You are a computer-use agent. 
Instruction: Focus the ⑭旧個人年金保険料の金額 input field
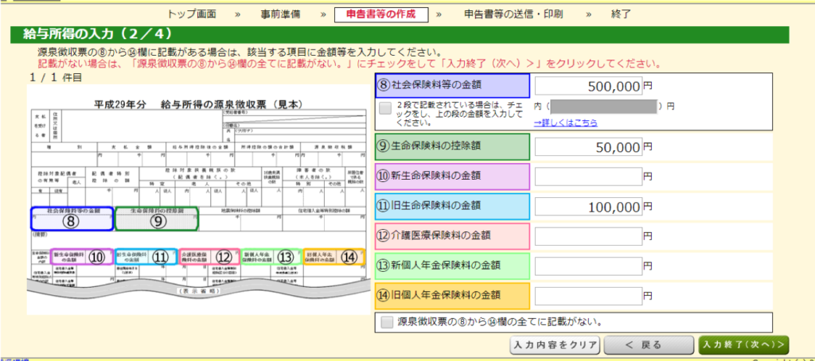[x=588, y=296]
